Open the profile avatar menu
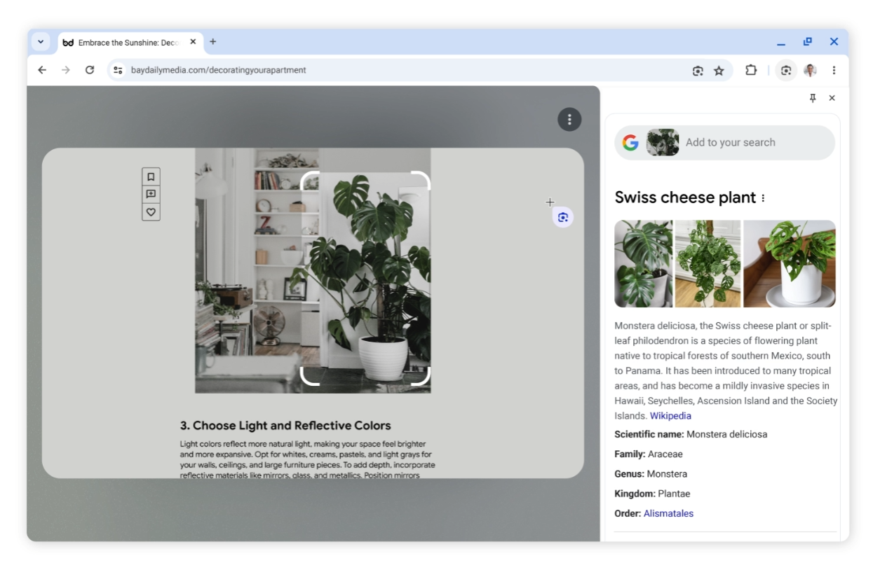880x570 pixels. [810, 70]
